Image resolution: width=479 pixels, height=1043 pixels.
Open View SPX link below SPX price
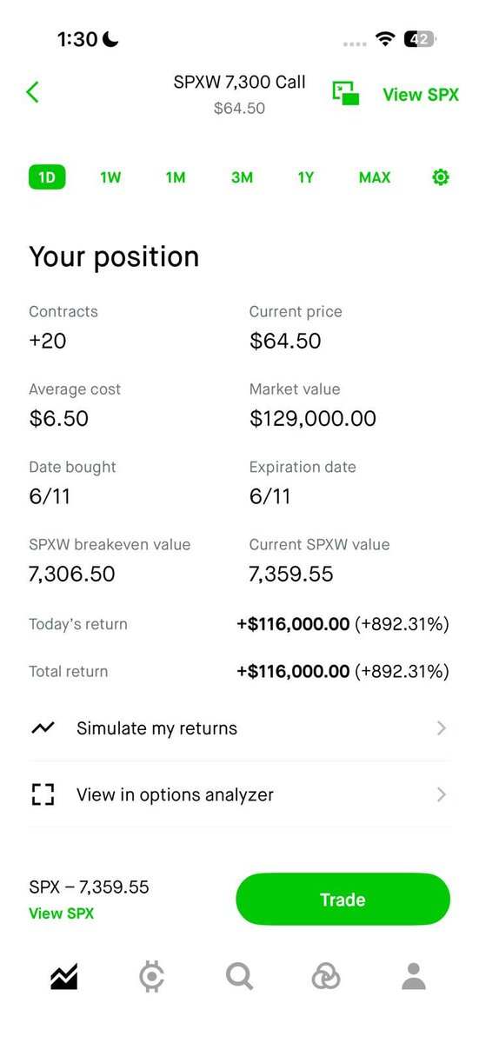61,913
